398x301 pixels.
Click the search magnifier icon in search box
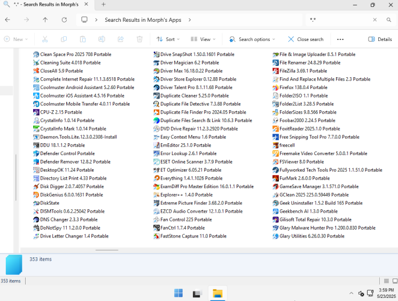(388, 20)
